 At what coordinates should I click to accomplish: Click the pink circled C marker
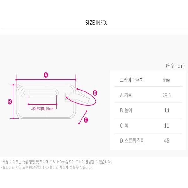[x=86, y=120]
